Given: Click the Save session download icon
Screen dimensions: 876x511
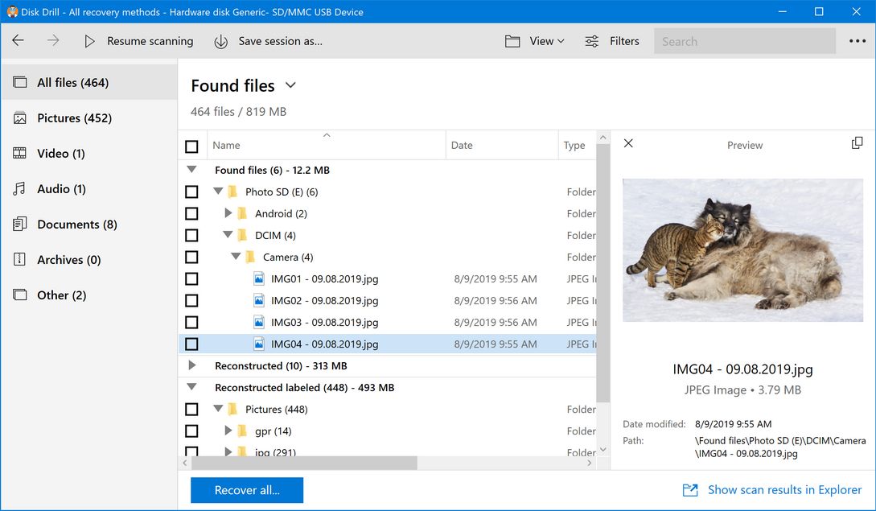Looking at the screenshot, I should point(221,41).
